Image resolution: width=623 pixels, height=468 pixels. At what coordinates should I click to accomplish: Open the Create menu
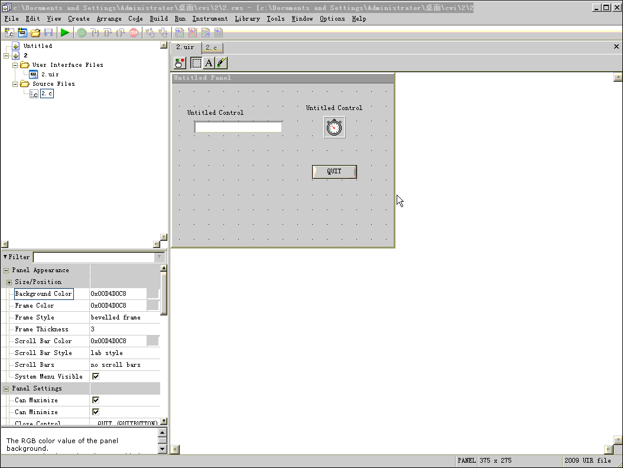point(79,19)
